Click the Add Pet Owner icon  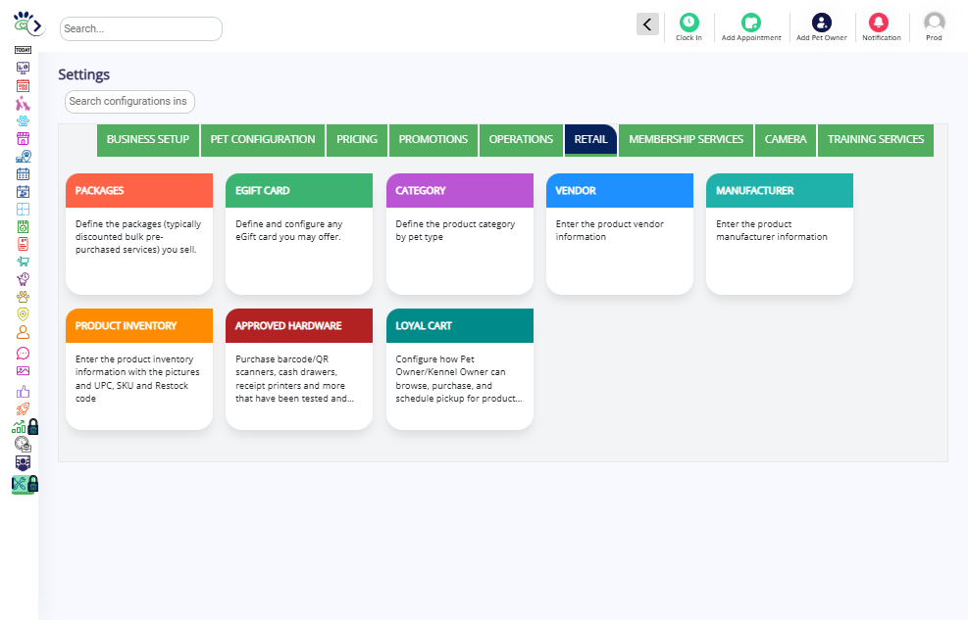coord(822,23)
